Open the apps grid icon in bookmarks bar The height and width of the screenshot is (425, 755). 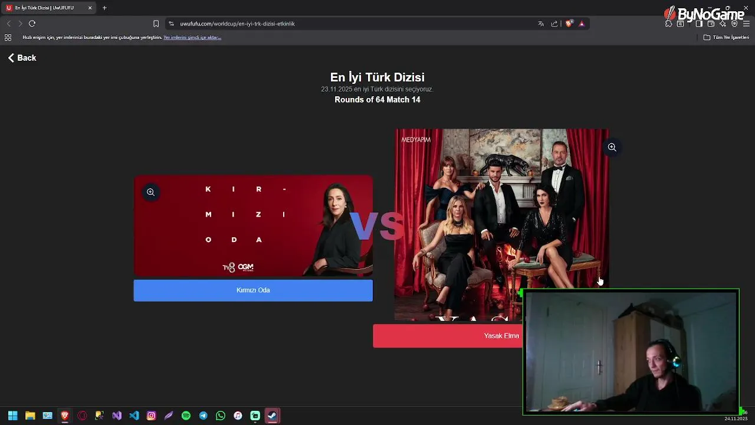[8, 37]
